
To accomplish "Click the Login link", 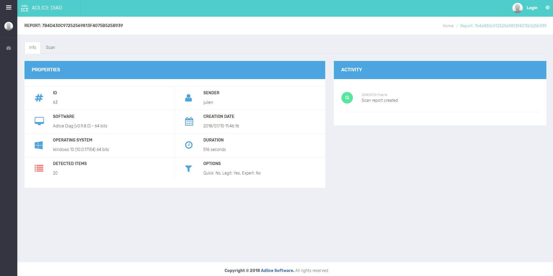I will point(532,8).
